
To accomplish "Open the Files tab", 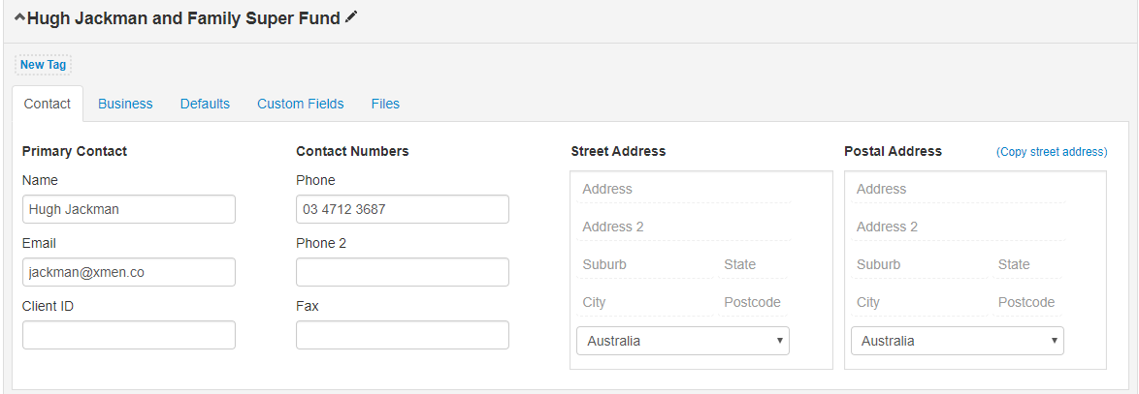I will click(385, 104).
